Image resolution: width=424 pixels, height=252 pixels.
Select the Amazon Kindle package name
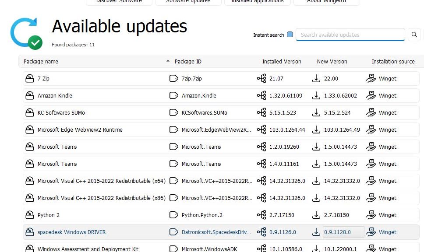(55, 96)
